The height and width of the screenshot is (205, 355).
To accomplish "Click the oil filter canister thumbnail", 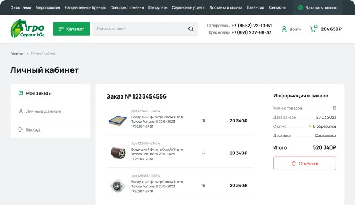I will pos(118,153).
